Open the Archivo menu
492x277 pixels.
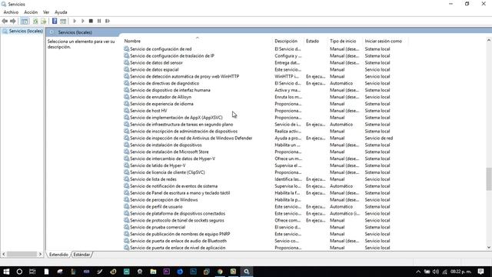coord(11,12)
